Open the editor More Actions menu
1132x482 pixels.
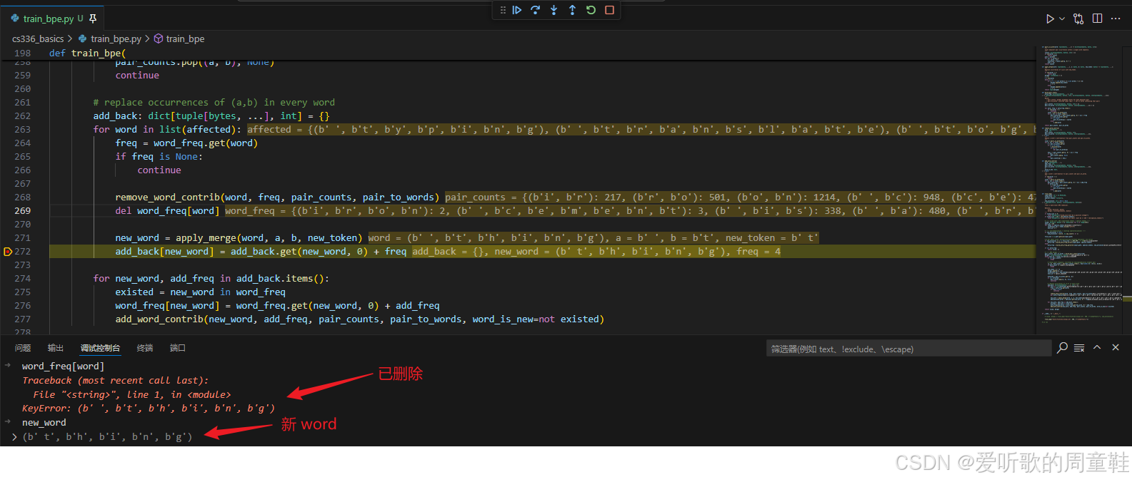(x=1116, y=19)
